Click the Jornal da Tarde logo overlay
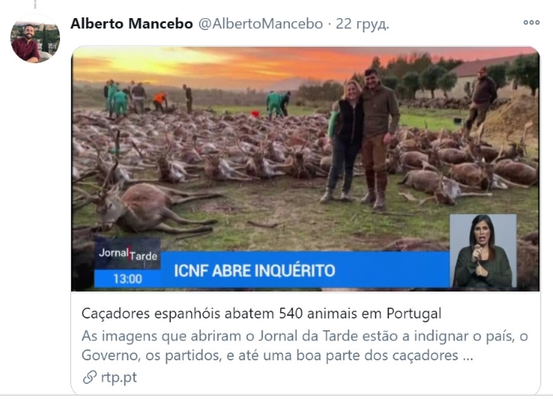 click(x=128, y=254)
